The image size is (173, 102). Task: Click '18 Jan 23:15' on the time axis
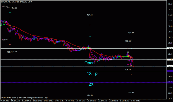48,101
